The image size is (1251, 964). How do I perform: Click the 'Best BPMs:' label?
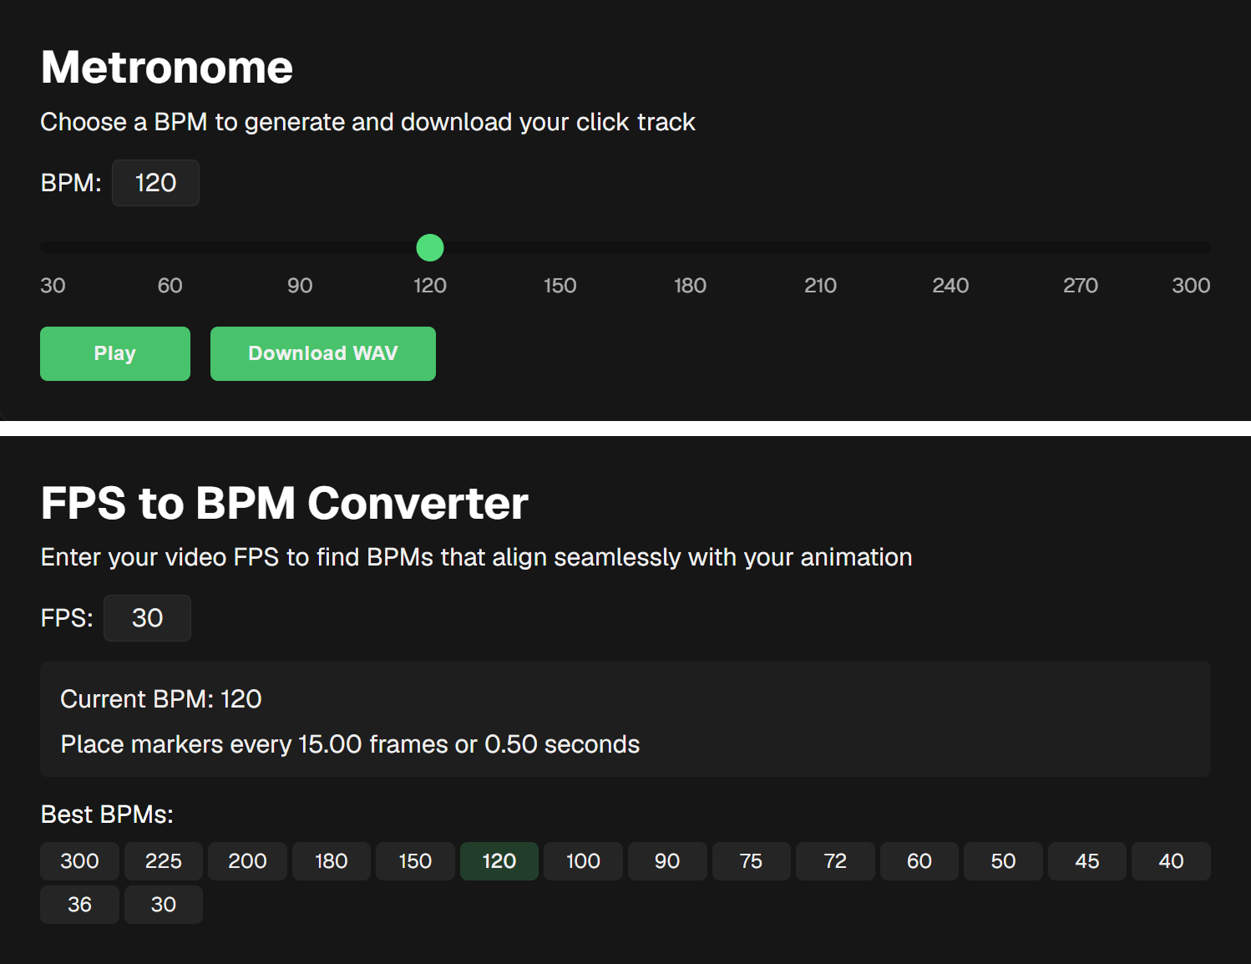[107, 814]
